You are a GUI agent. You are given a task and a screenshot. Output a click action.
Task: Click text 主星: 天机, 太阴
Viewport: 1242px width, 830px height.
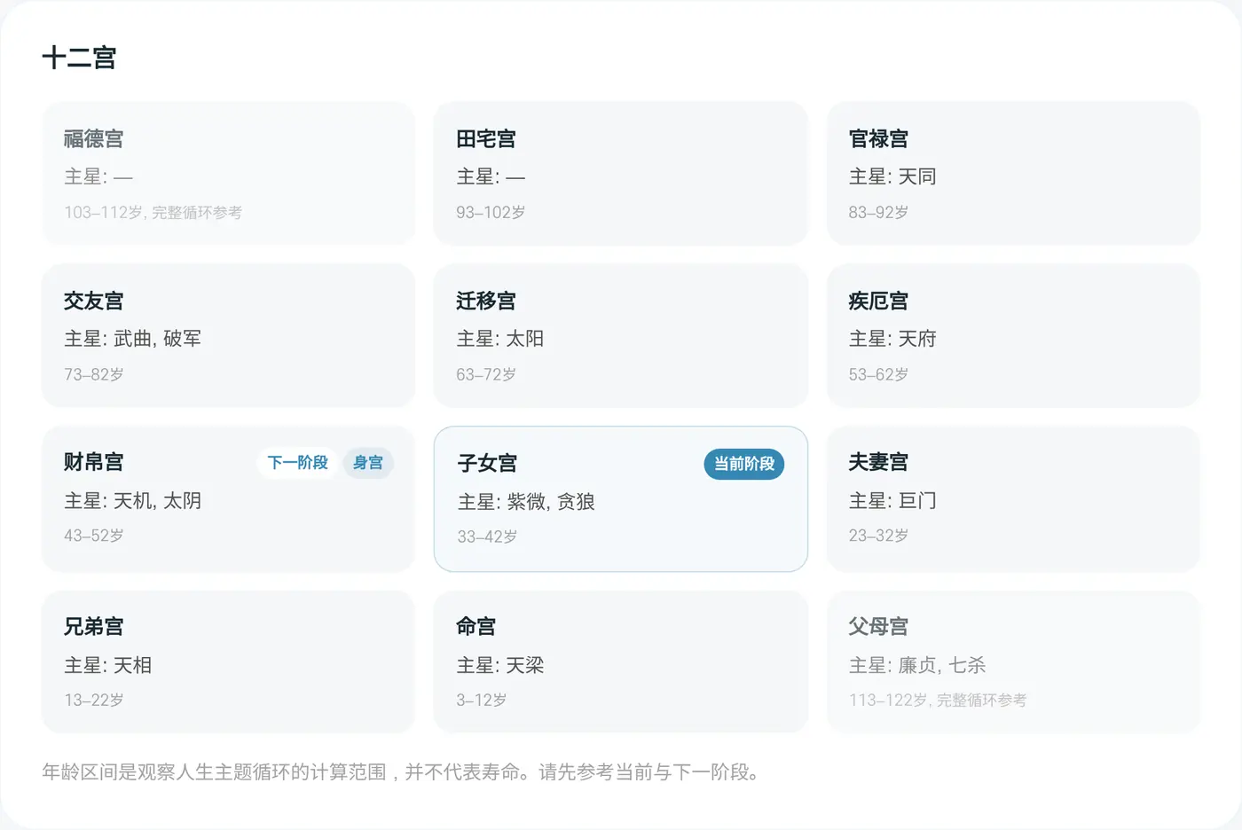point(132,501)
